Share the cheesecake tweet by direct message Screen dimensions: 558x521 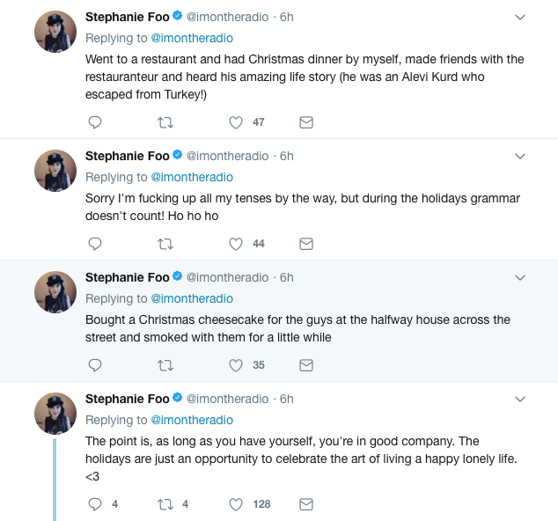[x=306, y=365]
